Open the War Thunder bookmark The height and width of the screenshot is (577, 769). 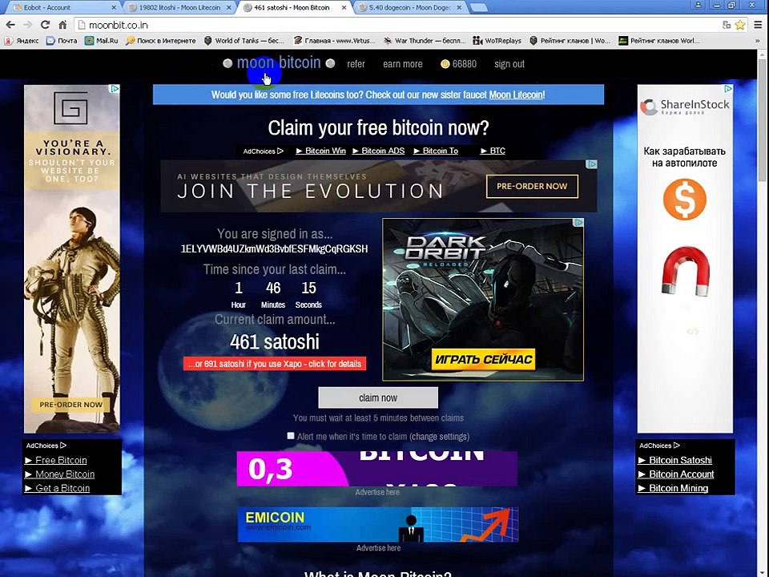tap(425, 41)
